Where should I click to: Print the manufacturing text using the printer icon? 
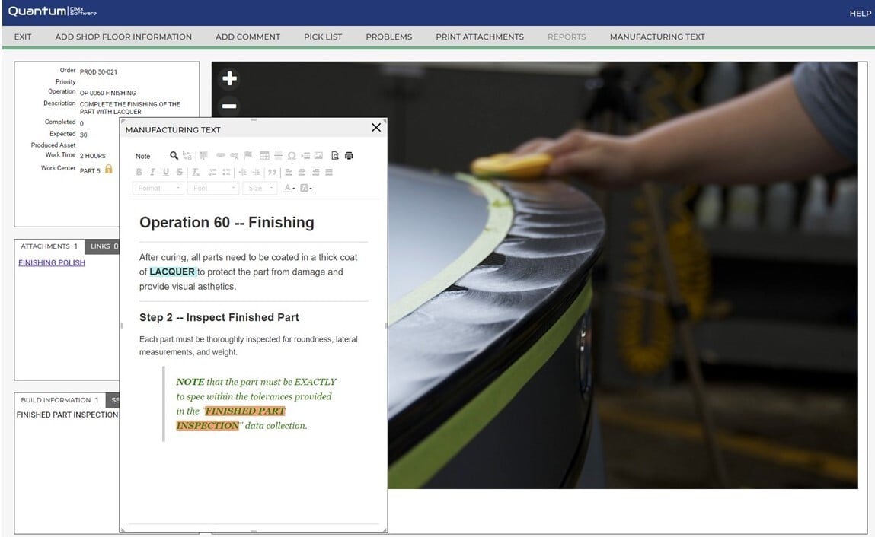pos(349,155)
